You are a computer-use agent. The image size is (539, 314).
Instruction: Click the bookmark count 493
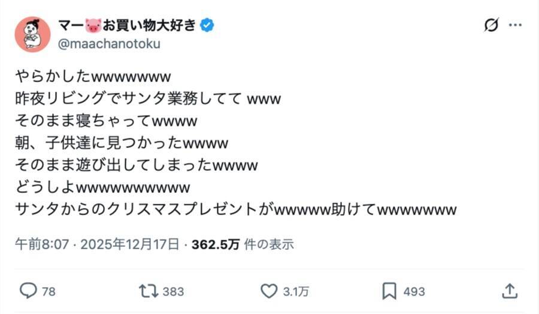click(x=414, y=292)
